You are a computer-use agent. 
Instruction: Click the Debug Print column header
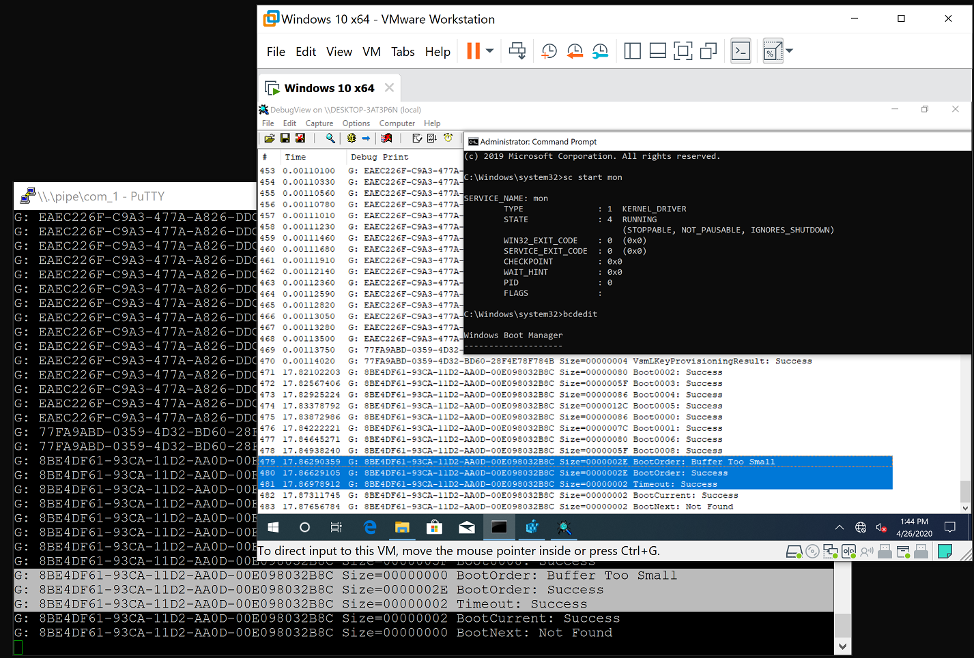pyautogui.click(x=379, y=157)
